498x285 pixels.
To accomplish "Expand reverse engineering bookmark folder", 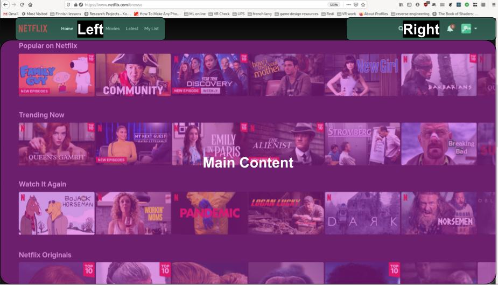I will coord(410,14).
